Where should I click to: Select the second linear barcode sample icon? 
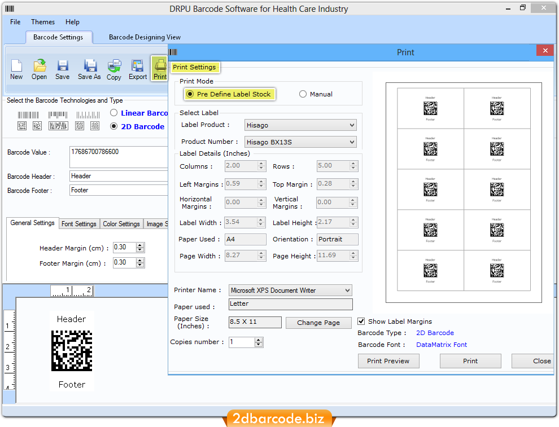(x=58, y=115)
